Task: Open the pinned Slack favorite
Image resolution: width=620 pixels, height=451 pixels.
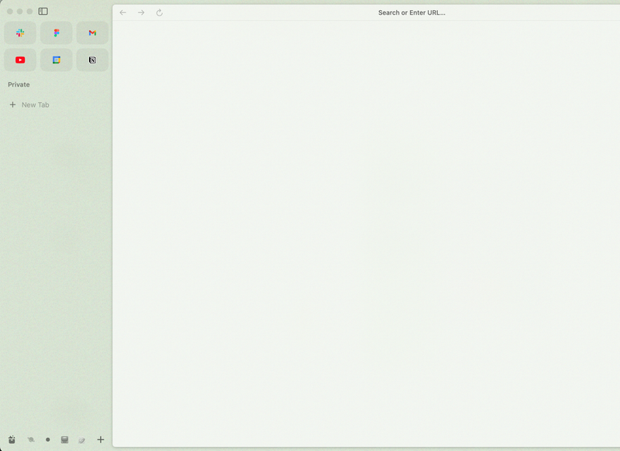Action: tap(20, 33)
